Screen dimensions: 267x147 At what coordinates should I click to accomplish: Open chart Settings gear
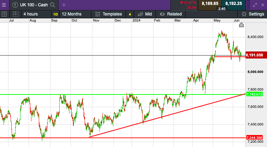253,14
